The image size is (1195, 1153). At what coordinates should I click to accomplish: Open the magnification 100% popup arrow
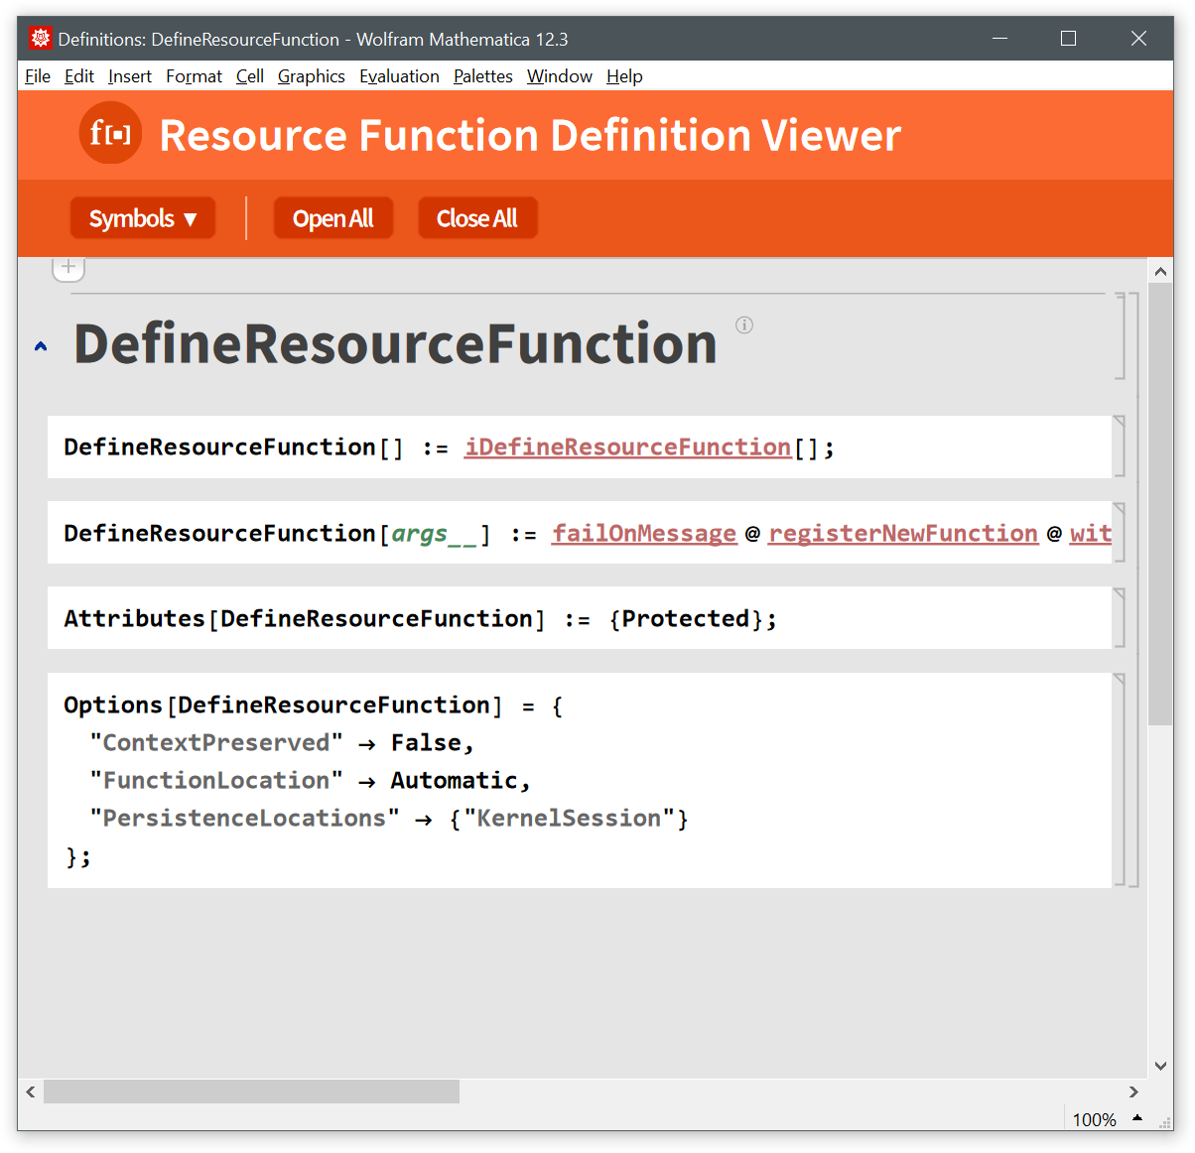click(1137, 1118)
